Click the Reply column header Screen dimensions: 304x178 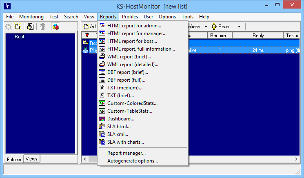pyautogui.click(x=258, y=35)
